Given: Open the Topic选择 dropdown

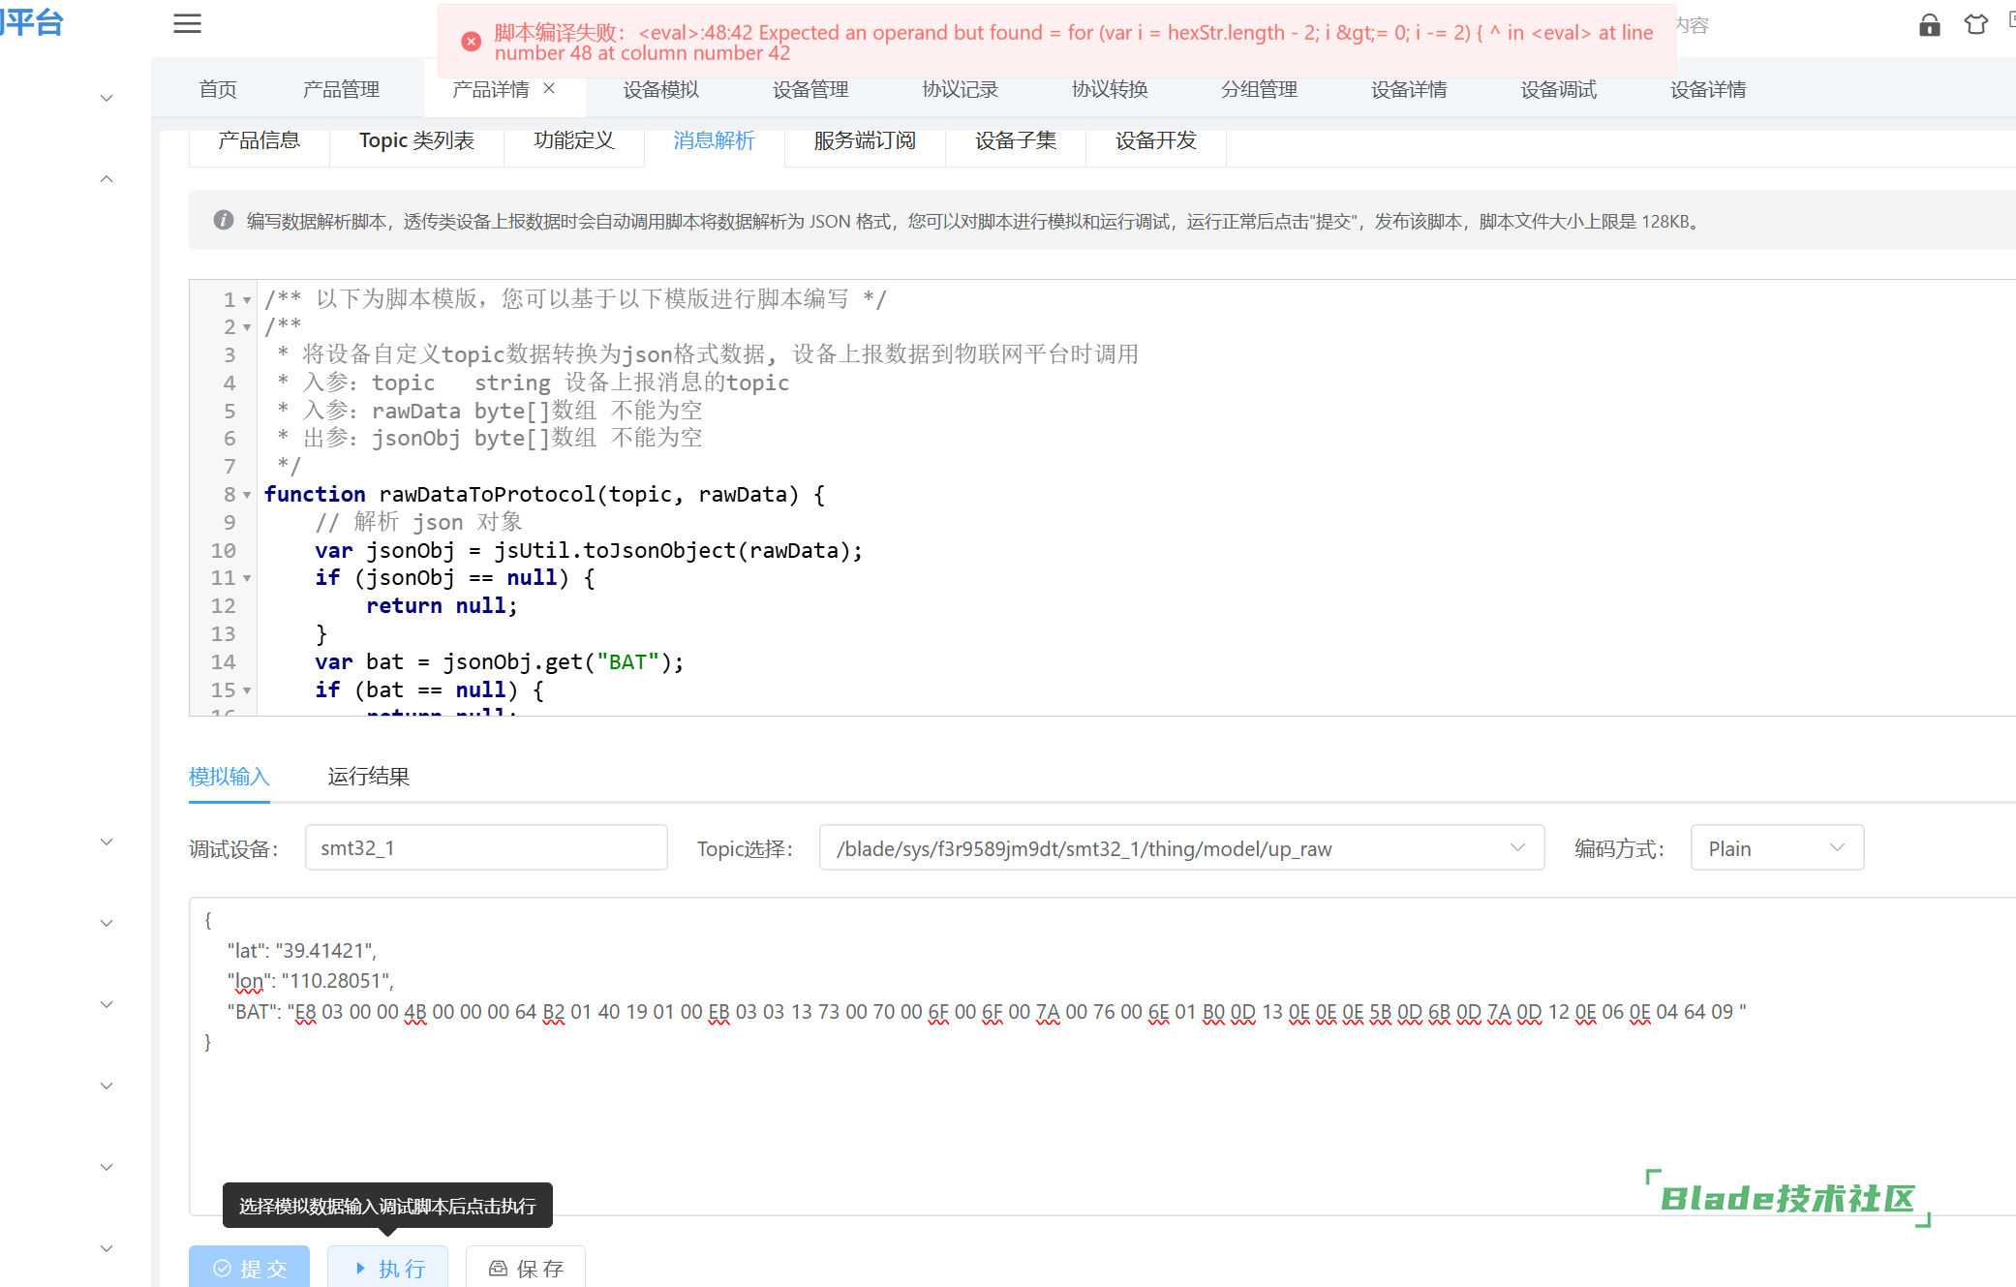Looking at the screenshot, I should (1180, 848).
